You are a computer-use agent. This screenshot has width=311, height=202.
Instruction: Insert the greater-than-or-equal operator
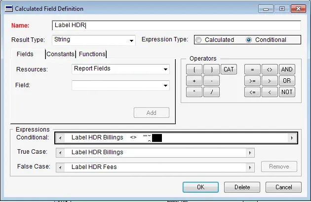pos(252,80)
